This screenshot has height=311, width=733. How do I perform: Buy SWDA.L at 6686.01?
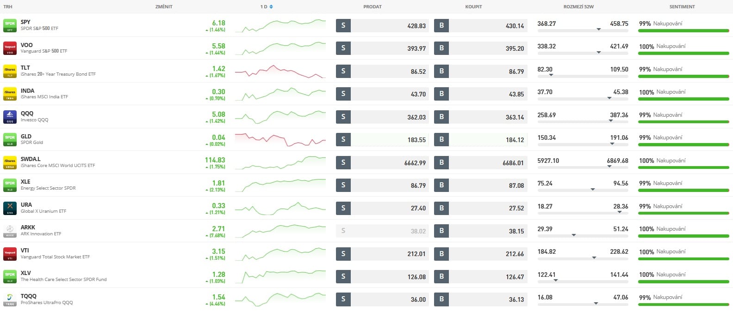(x=480, y=162)
